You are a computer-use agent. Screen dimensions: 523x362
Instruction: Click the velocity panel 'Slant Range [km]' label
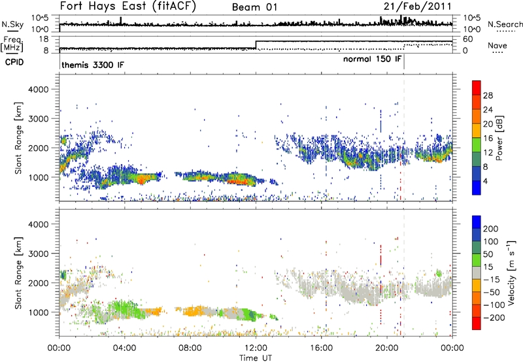coord(18,272)
